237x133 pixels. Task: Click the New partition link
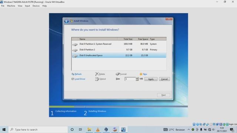[x=145, y=74]
